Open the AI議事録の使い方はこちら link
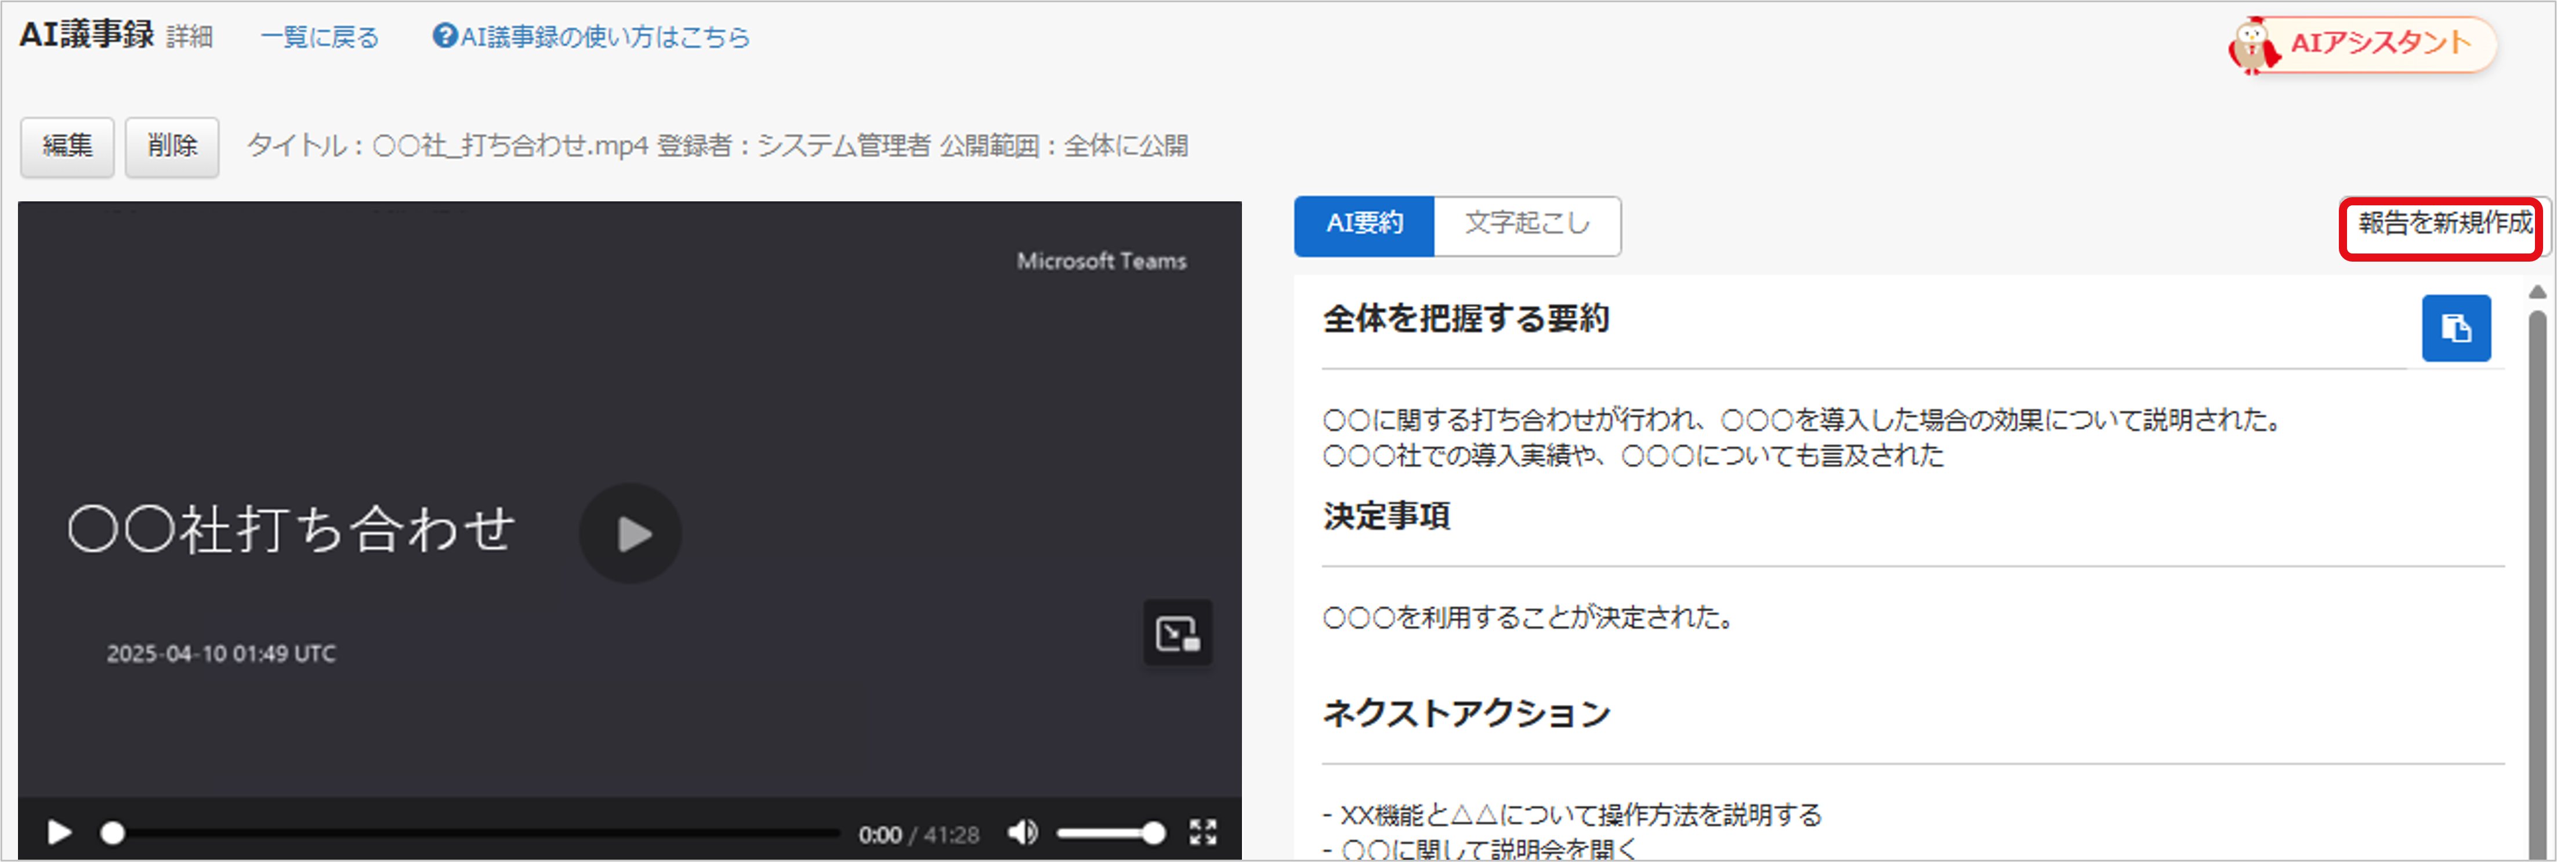Screen dimensions: 2557x862 point(604,38)
